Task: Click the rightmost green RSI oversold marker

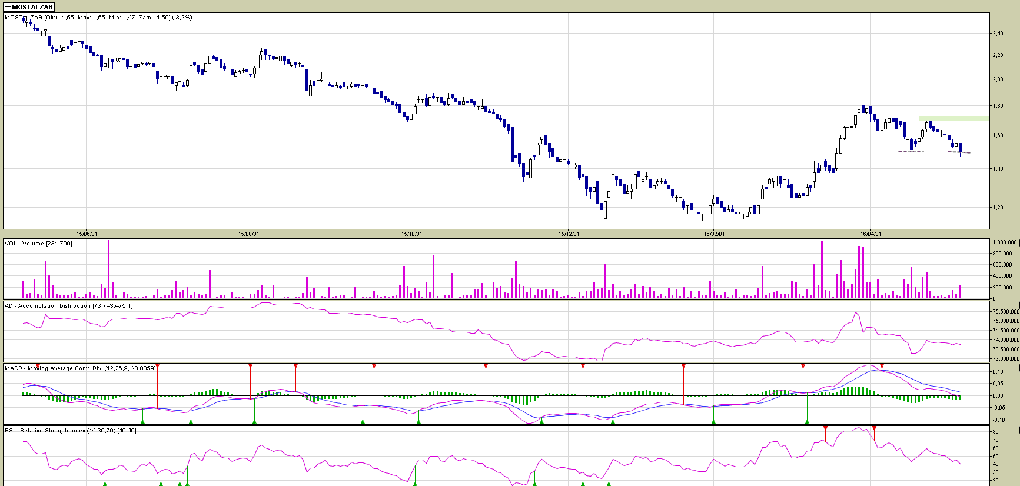Action: click(609, 483)
